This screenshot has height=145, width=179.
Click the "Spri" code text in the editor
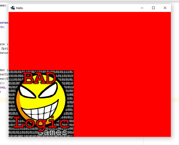[5, 48]
